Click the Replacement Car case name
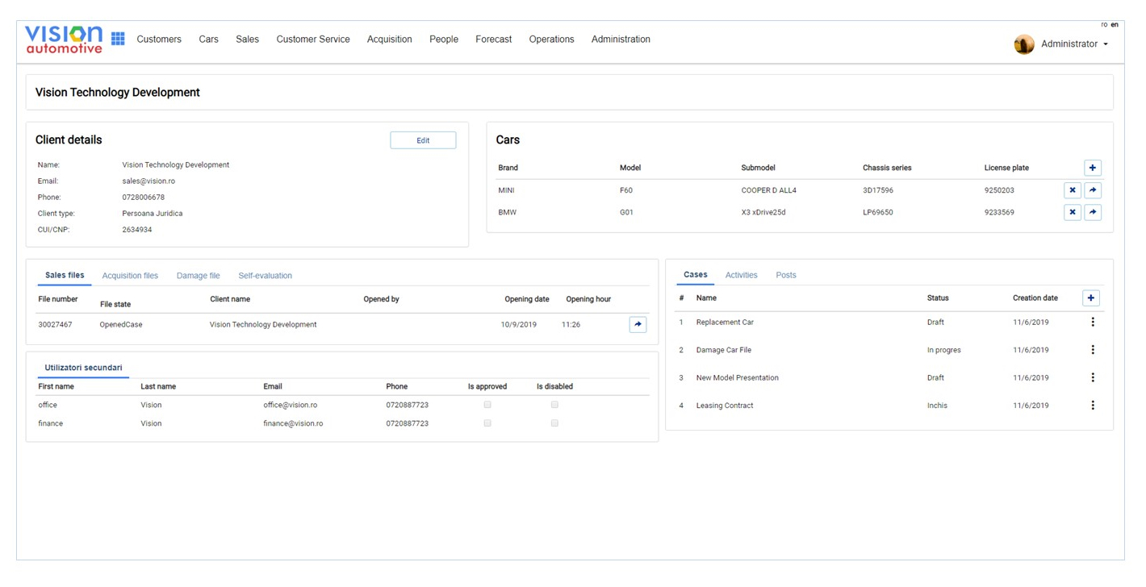 pyautogui.click(x=725, y=322)
